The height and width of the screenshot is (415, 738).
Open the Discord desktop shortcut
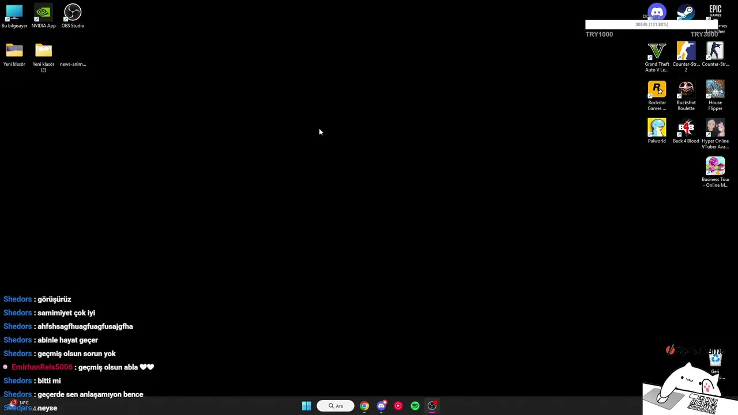(x=657, y=13)
